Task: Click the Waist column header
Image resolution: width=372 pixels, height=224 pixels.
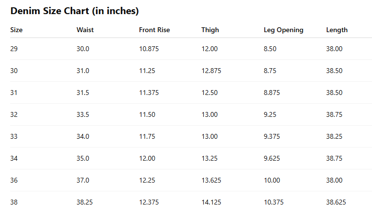Action: 85,30
